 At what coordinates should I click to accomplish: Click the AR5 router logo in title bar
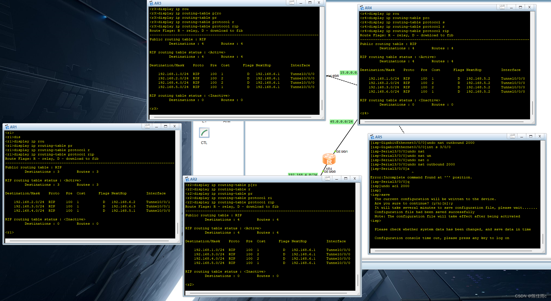point(372,137)
